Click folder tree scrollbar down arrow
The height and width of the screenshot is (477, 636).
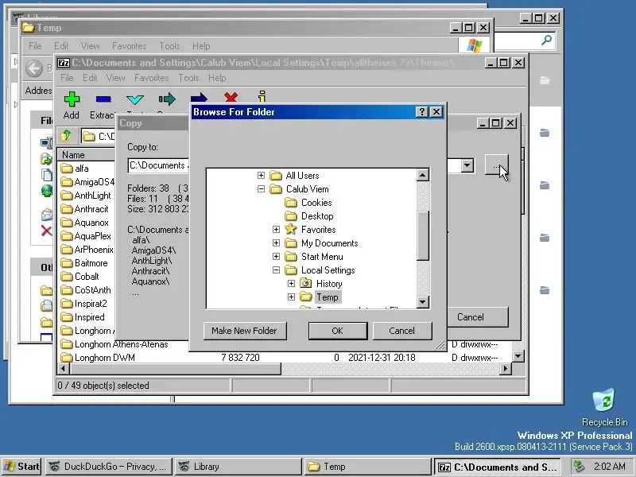422,301
